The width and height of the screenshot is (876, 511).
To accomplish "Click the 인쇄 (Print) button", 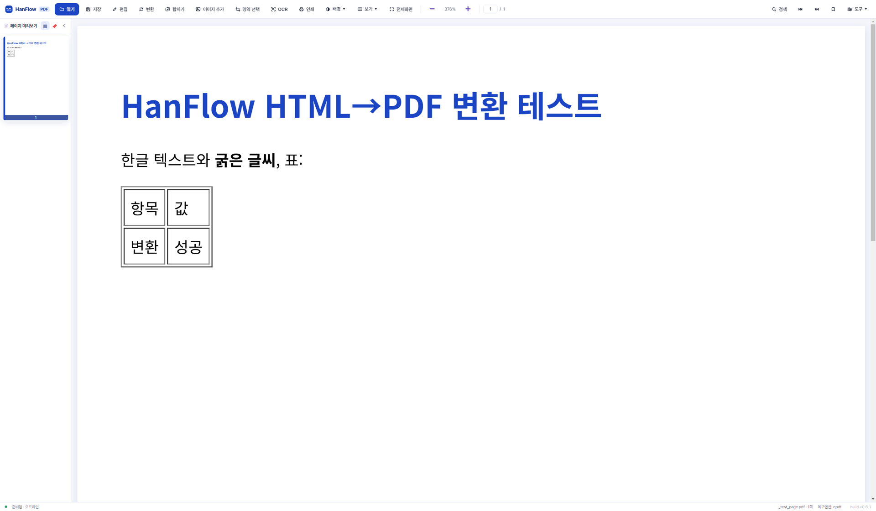I will [x=307, y=9].
